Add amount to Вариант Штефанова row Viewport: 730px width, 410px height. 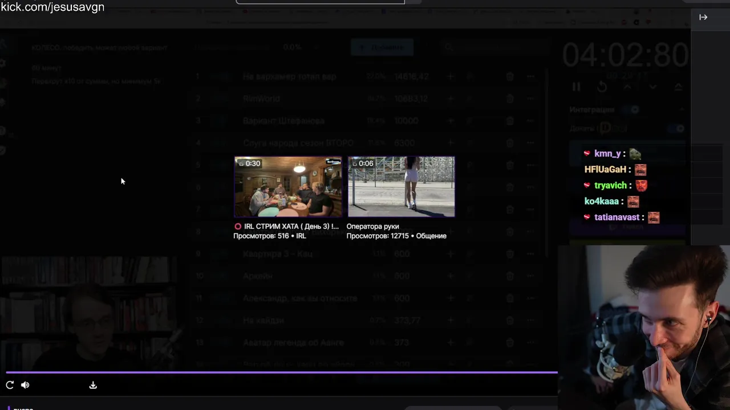click(x=450, y=121)
